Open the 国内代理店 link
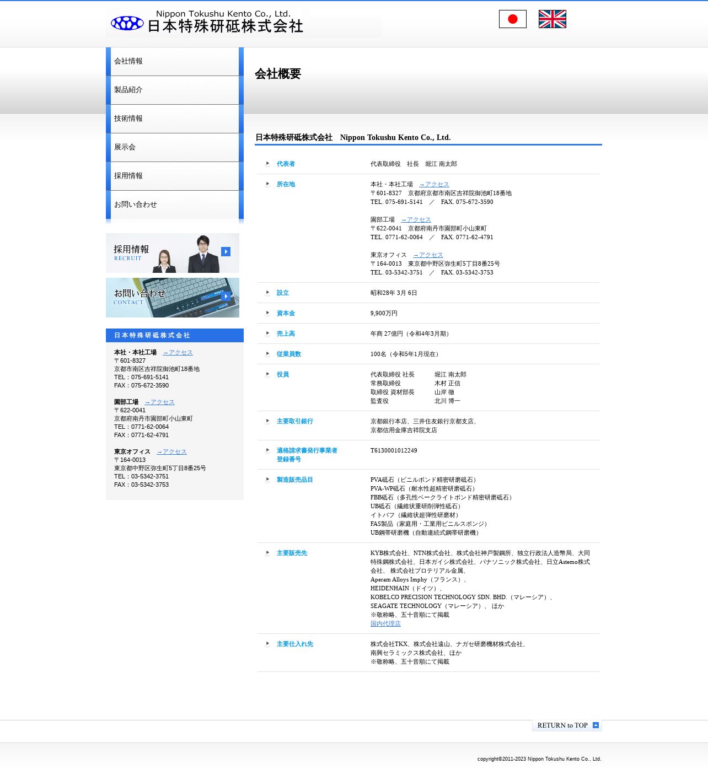 (x=385, y=624)
